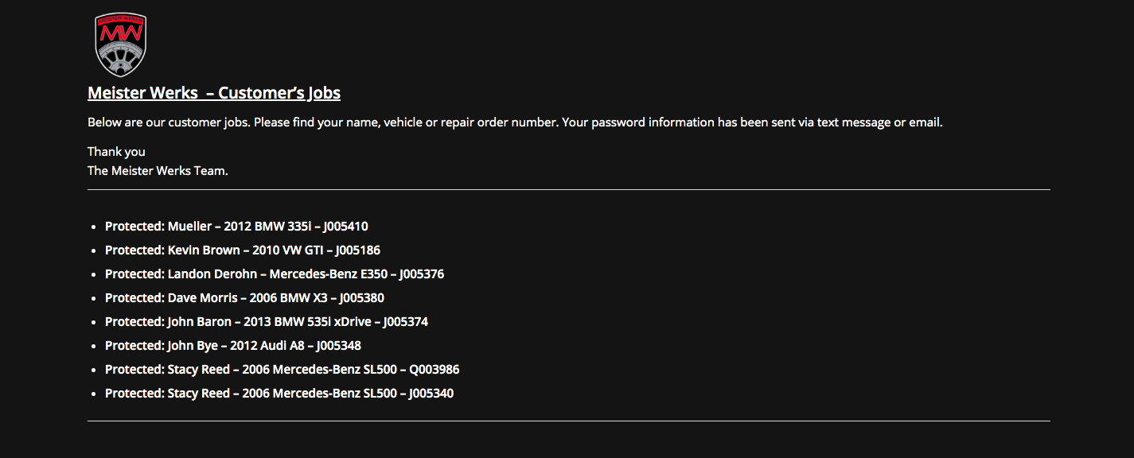This screenshot has height=458, width=1134.
Task: Select Landon Derohn's Mercedes-Benz E350 job
Action: click(x=275, y=274)
